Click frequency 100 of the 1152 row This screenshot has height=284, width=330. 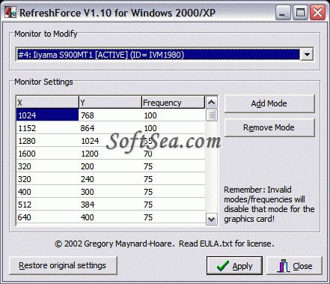(150, 128)
